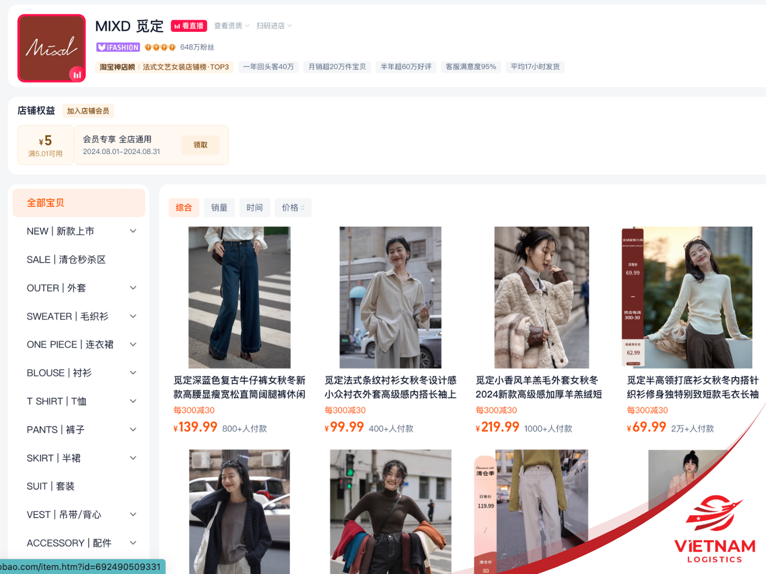Open the 淘宝神店榜 TOP3 ranking tag

pos(164,67)
